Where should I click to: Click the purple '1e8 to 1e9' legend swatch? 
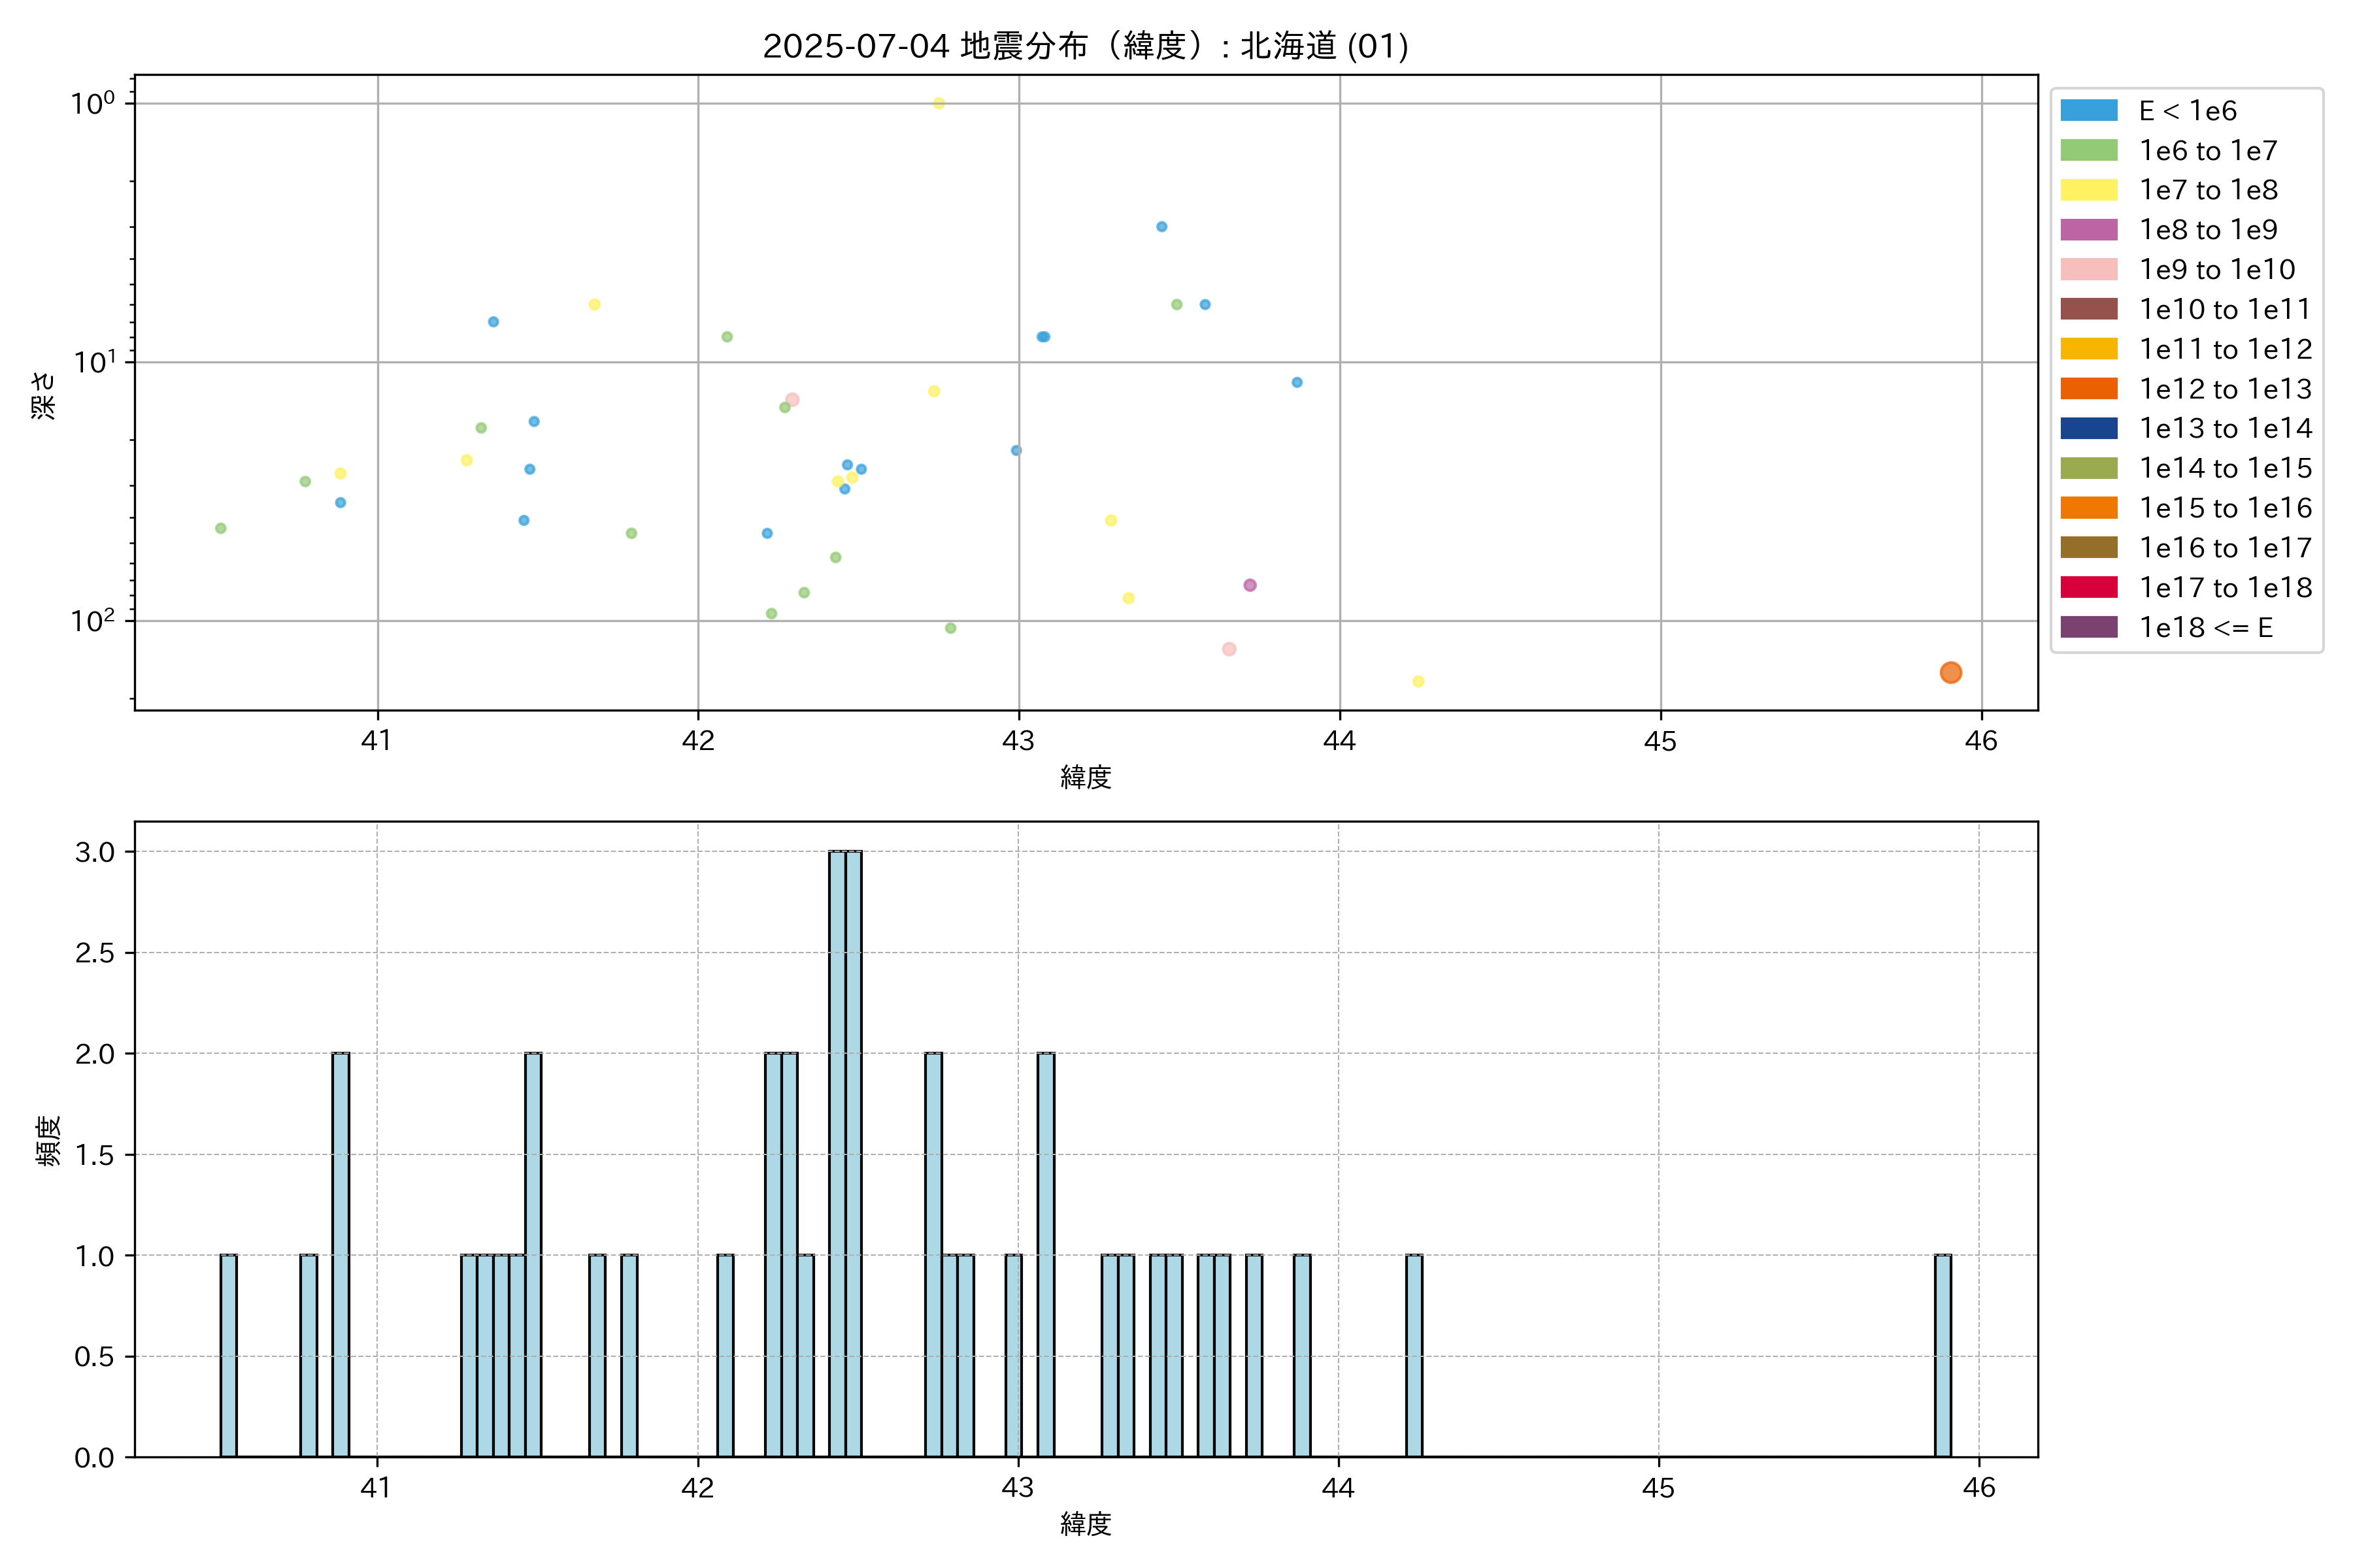coord(2088,230)
